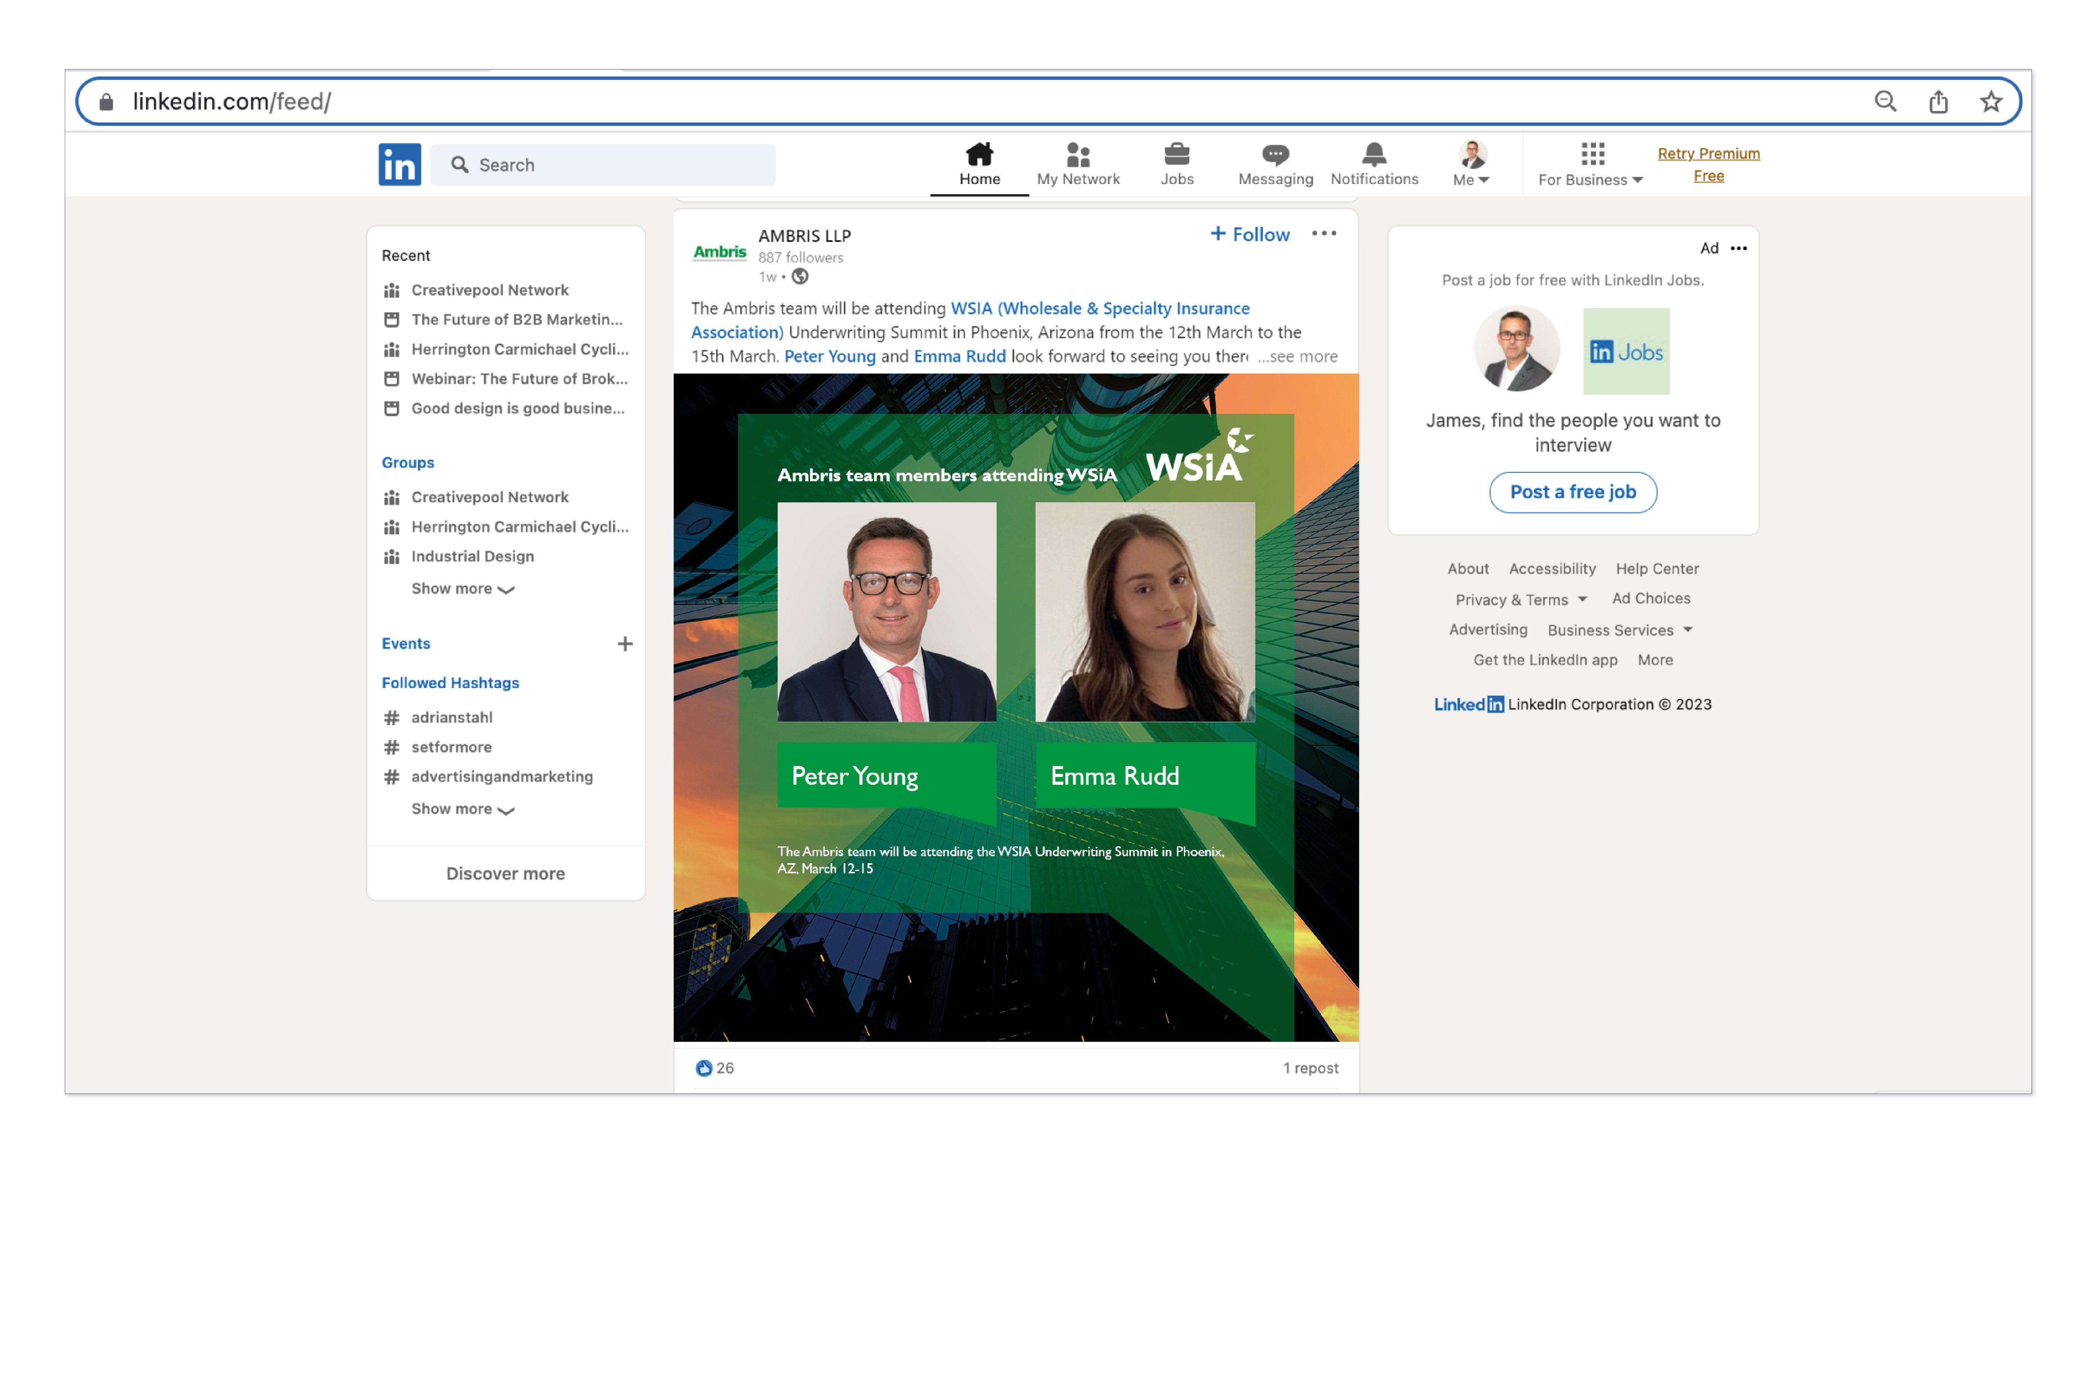The height and width of the screenshot is (1387, 2081).
Task: Open the For Business grid icon
Action: tap(1592, 154)
